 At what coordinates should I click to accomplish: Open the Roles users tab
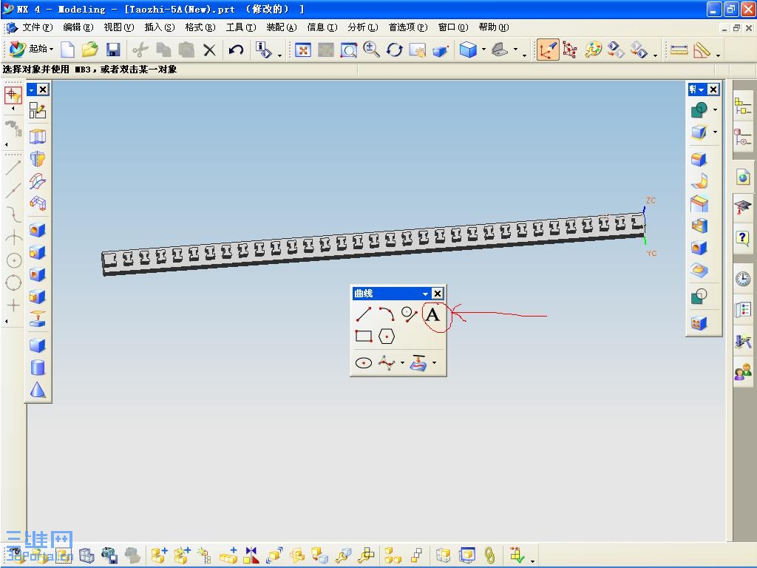(743, 373)
